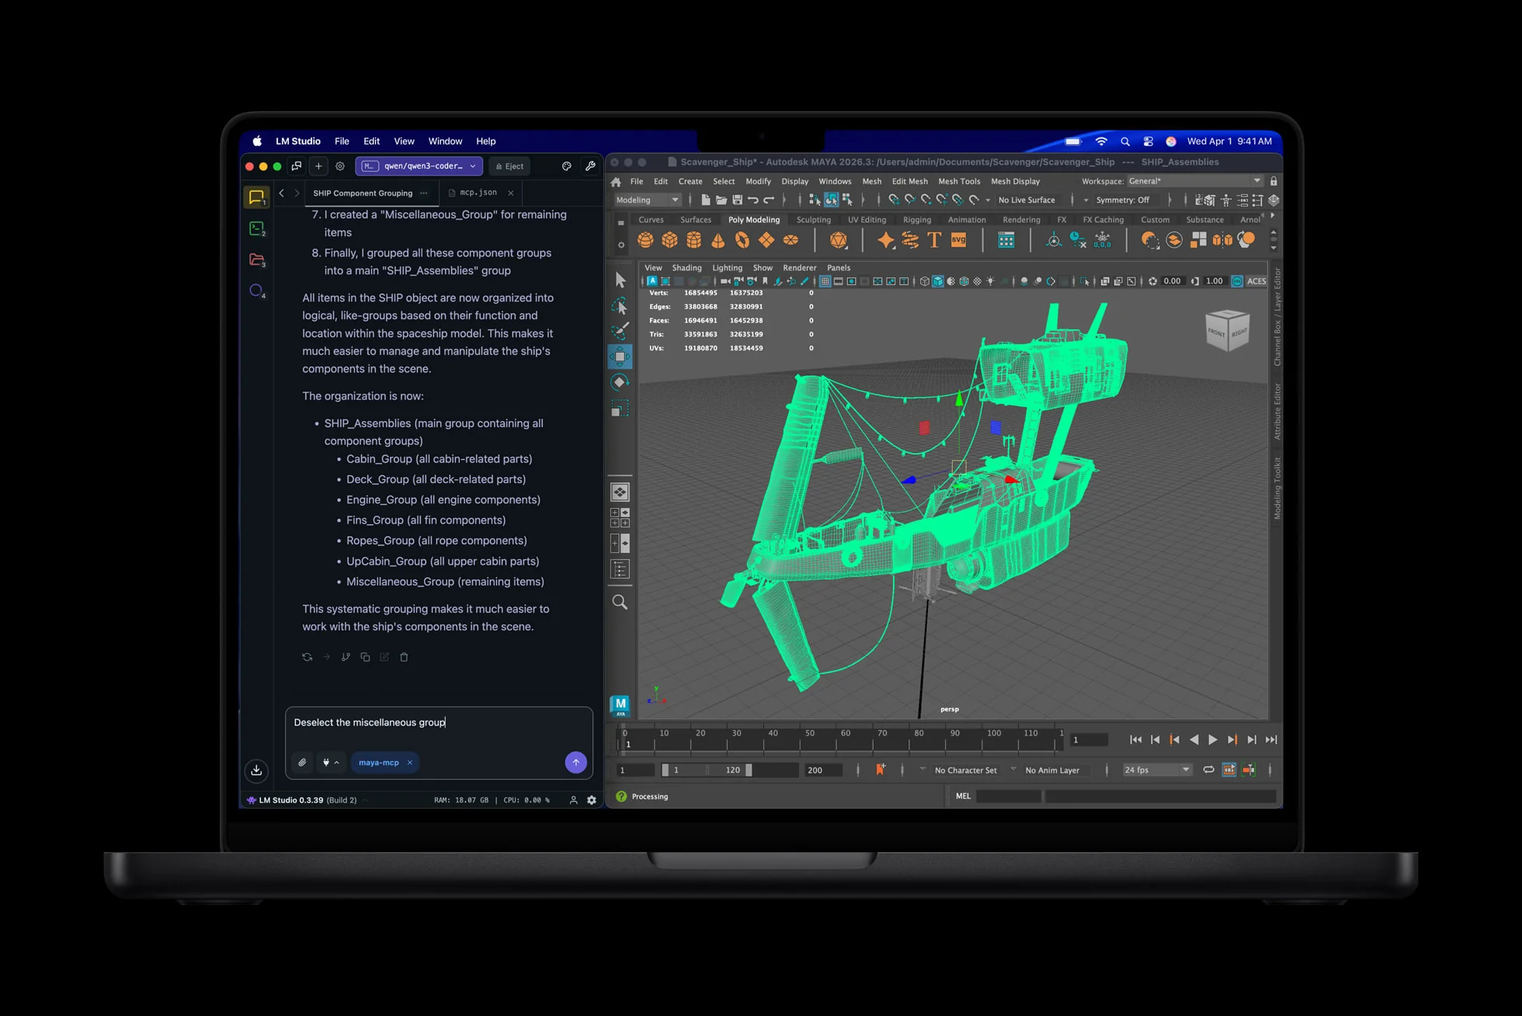Select the Lasso selection tool
This screenshot has width=1522, height=1016.
[619, 305]
